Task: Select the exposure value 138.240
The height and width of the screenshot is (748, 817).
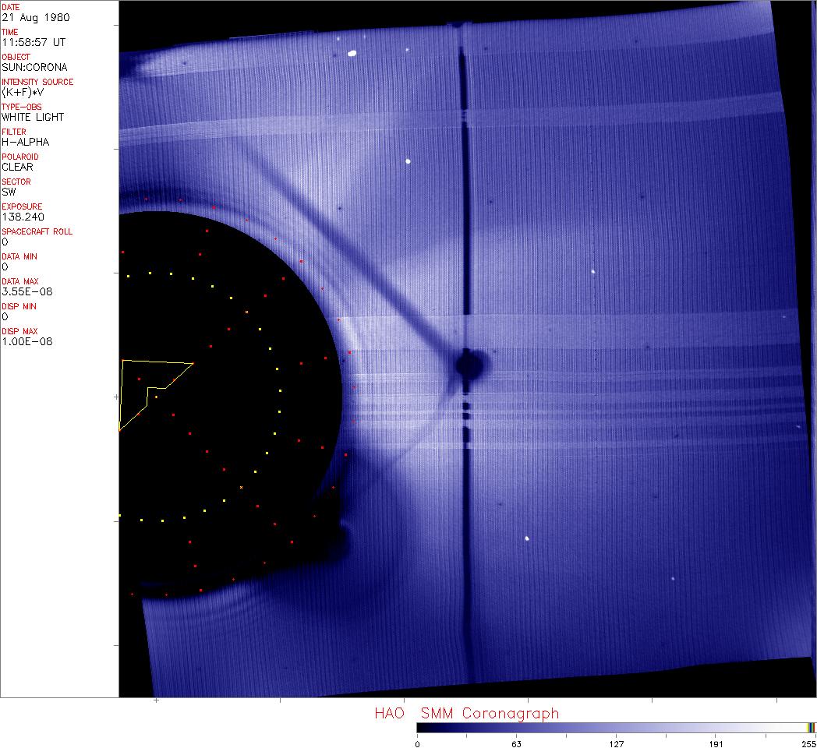Action: [23, 217]
